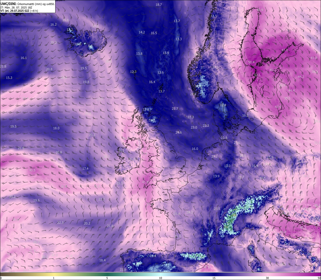Click the 23.4 value label
Image resolution: width=321 pixels, height=280 pixels.
click(177, 214)
